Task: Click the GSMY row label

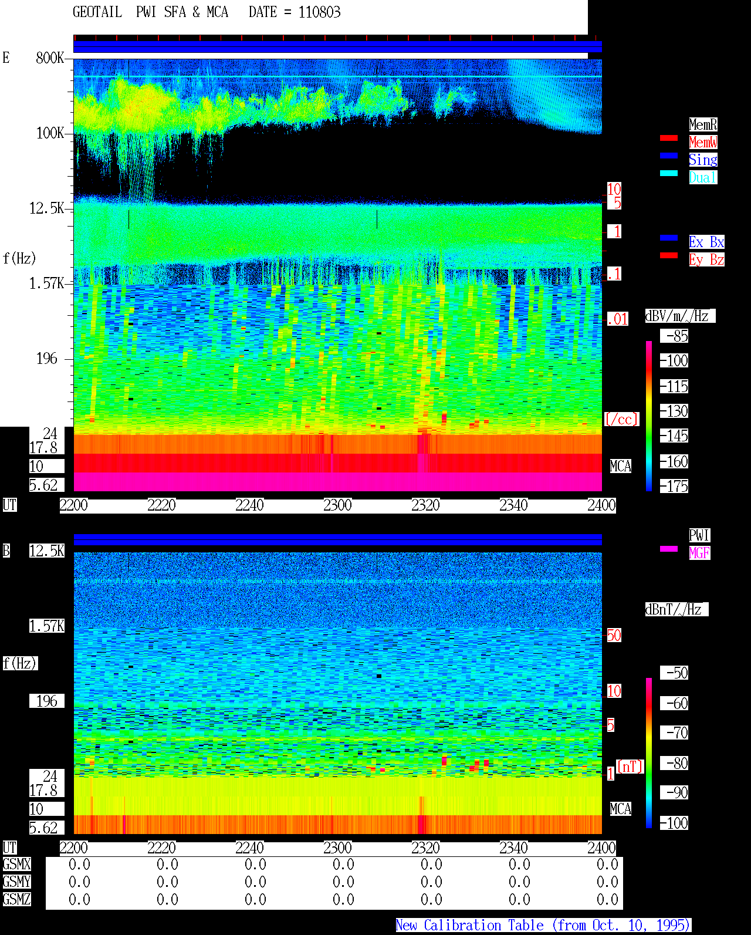Action: point(16,882)
